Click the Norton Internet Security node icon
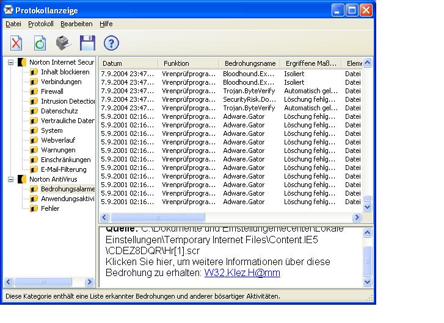The image size is (444, 323). point(22,62)
